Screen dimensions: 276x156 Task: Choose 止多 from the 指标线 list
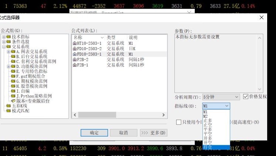[216, 120]
